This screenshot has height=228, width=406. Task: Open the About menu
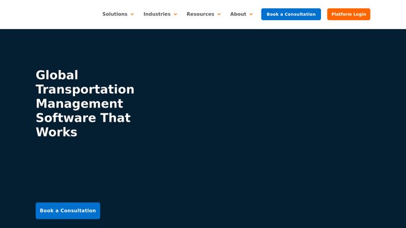[x=238, y=14]
